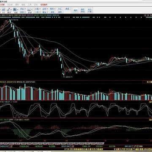Click the third large two-line calculator button
Screen dimensions: 152x152
pyautogui.click(x=90, y=11)
